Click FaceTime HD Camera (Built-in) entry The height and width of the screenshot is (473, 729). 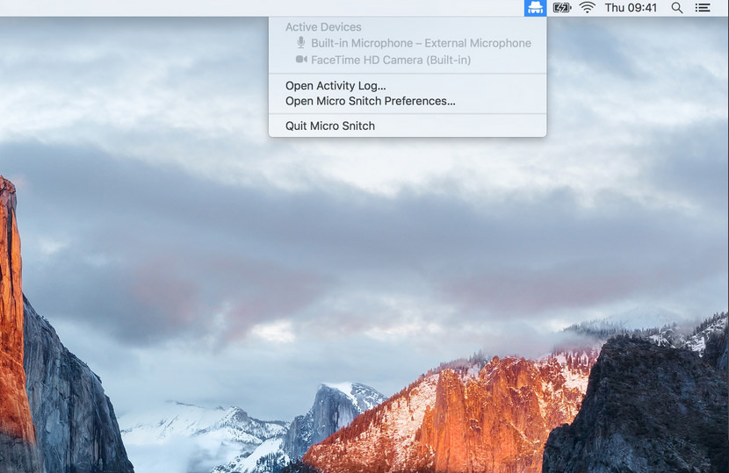[x=408, y=60]
